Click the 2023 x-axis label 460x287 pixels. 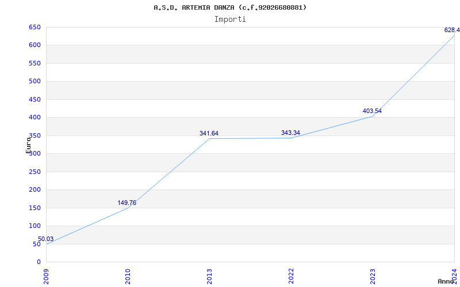[373, 276]
